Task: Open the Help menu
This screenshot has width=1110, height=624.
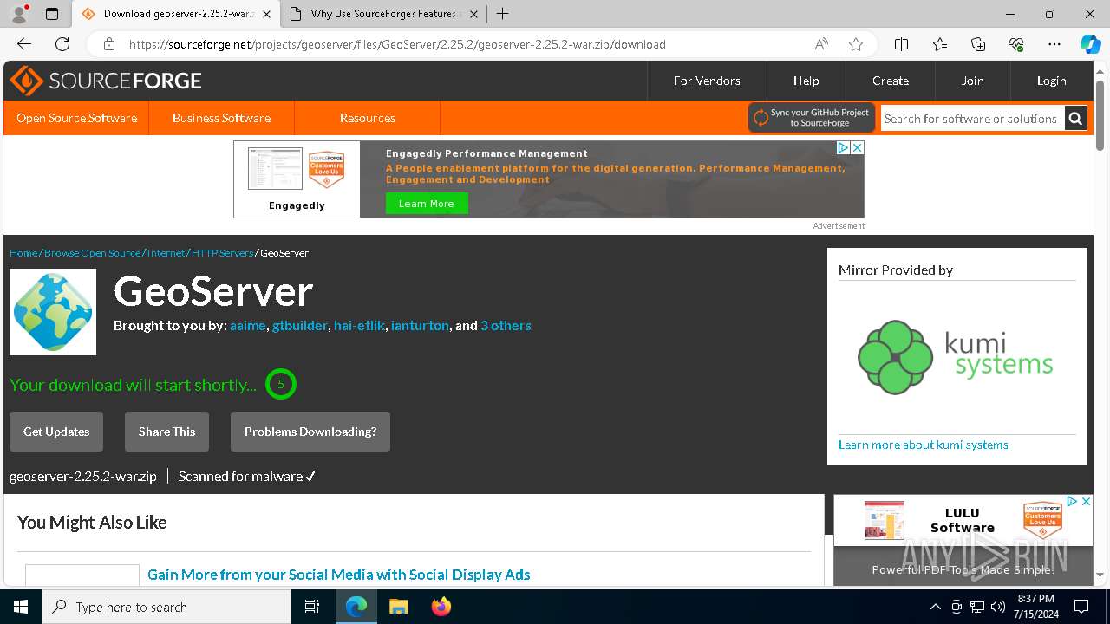Action: click(806, 81)
